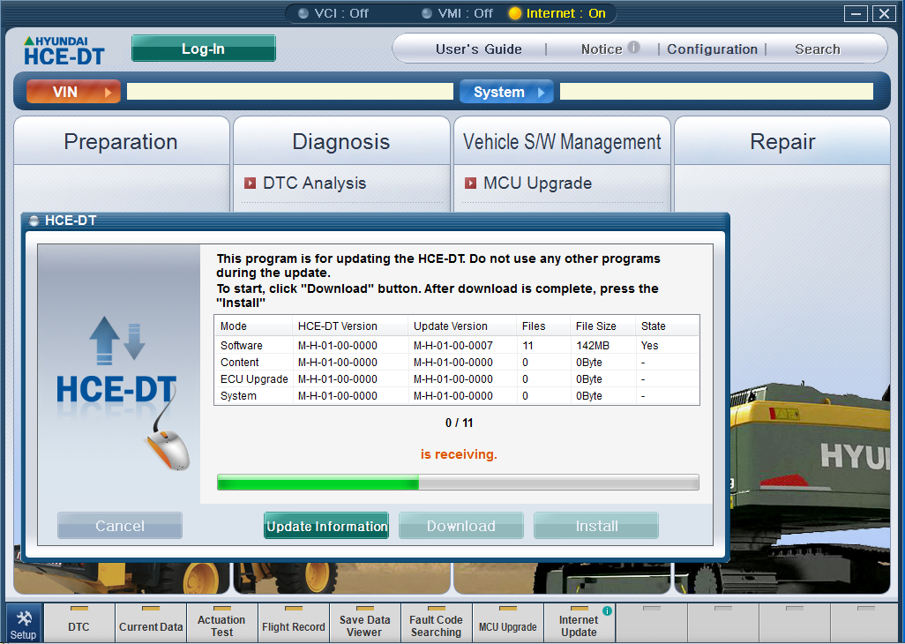Select the Repair tab
The width and height of the screenshot is (905, 644).
(x=782, y=141)
